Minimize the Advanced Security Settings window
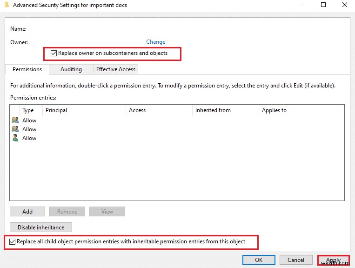This screenshot has width=355, height=268. pos(302,5)
